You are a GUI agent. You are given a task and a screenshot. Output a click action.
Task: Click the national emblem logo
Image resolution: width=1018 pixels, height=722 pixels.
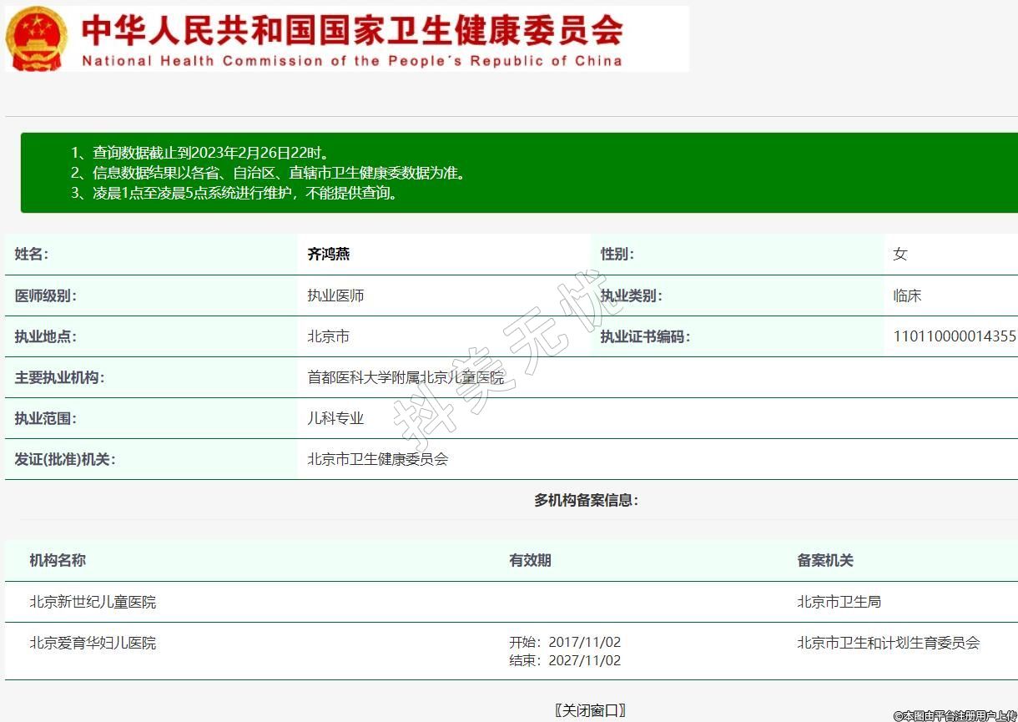(x=37, y=38)
